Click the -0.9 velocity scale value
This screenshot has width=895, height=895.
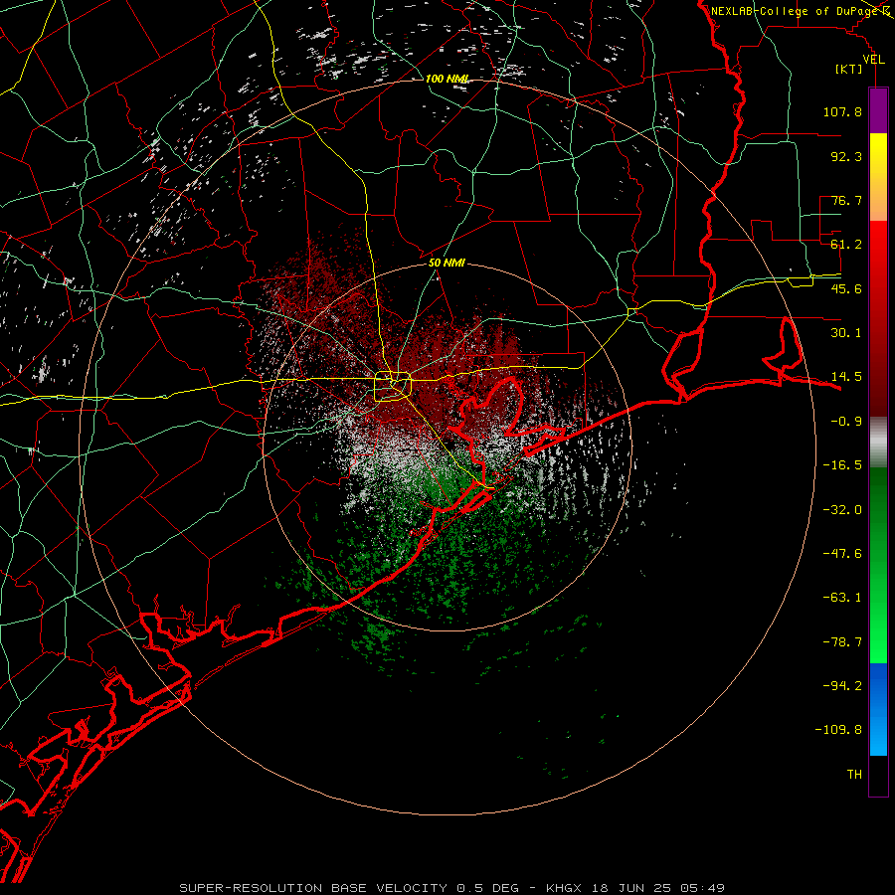(x=846, y=422)
